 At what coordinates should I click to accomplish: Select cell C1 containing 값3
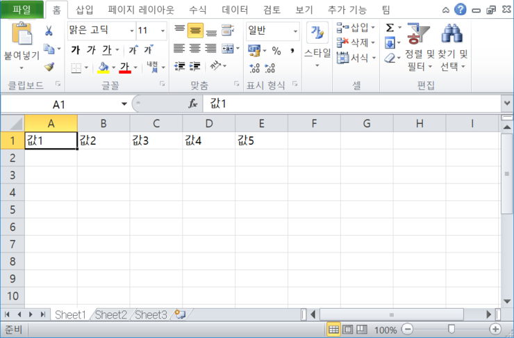click(x=156, y=140)
